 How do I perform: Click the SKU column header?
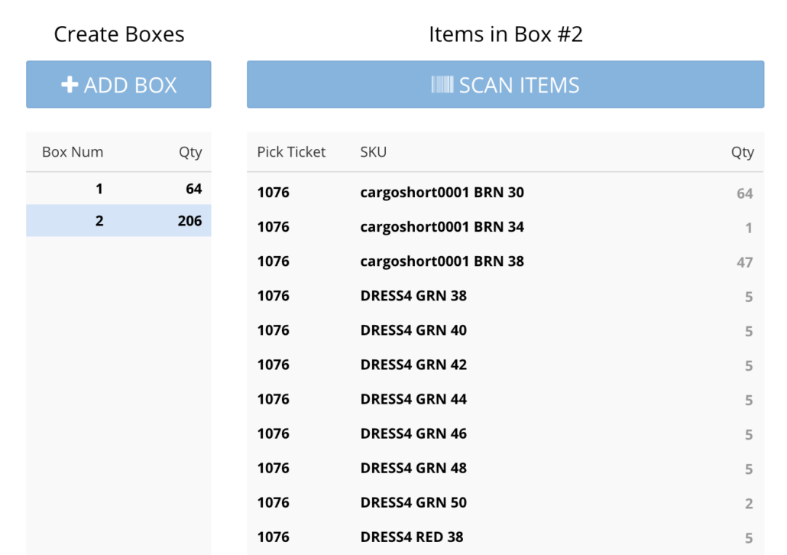pyautogui.click(x=373, y=152)
